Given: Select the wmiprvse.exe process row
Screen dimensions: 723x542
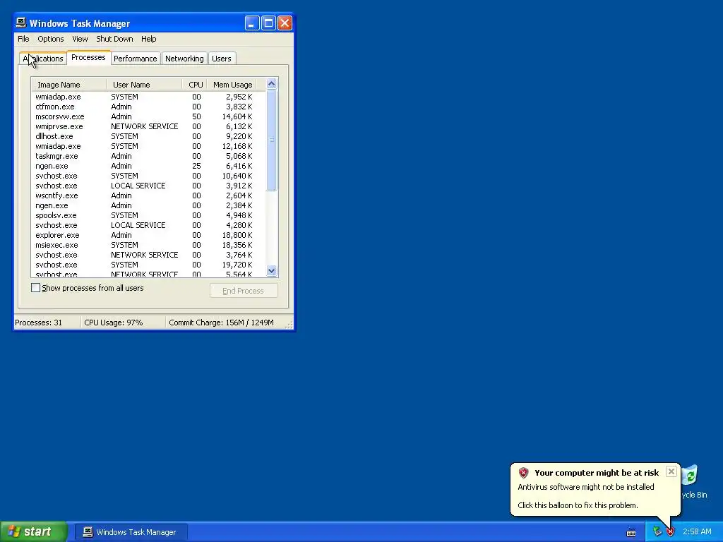Looking at the screenshot, I should [148, 126].
